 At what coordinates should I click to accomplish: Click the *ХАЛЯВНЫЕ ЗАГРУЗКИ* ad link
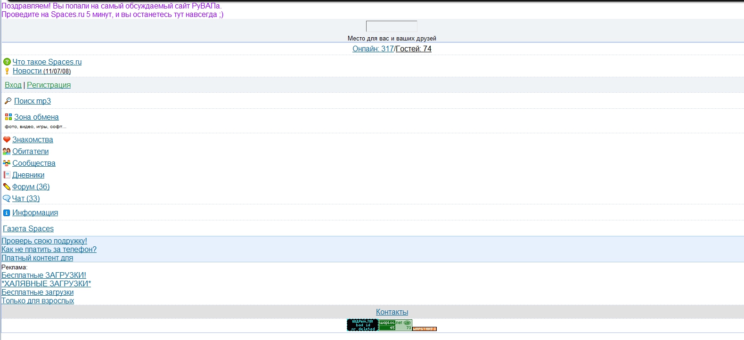click(46, 283)
